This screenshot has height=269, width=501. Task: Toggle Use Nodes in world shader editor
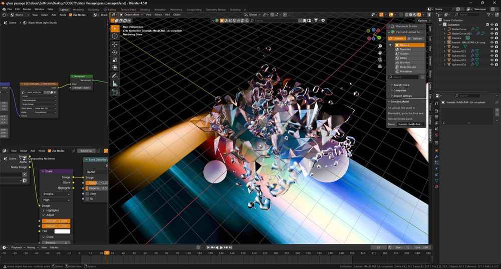pos(71,14)
